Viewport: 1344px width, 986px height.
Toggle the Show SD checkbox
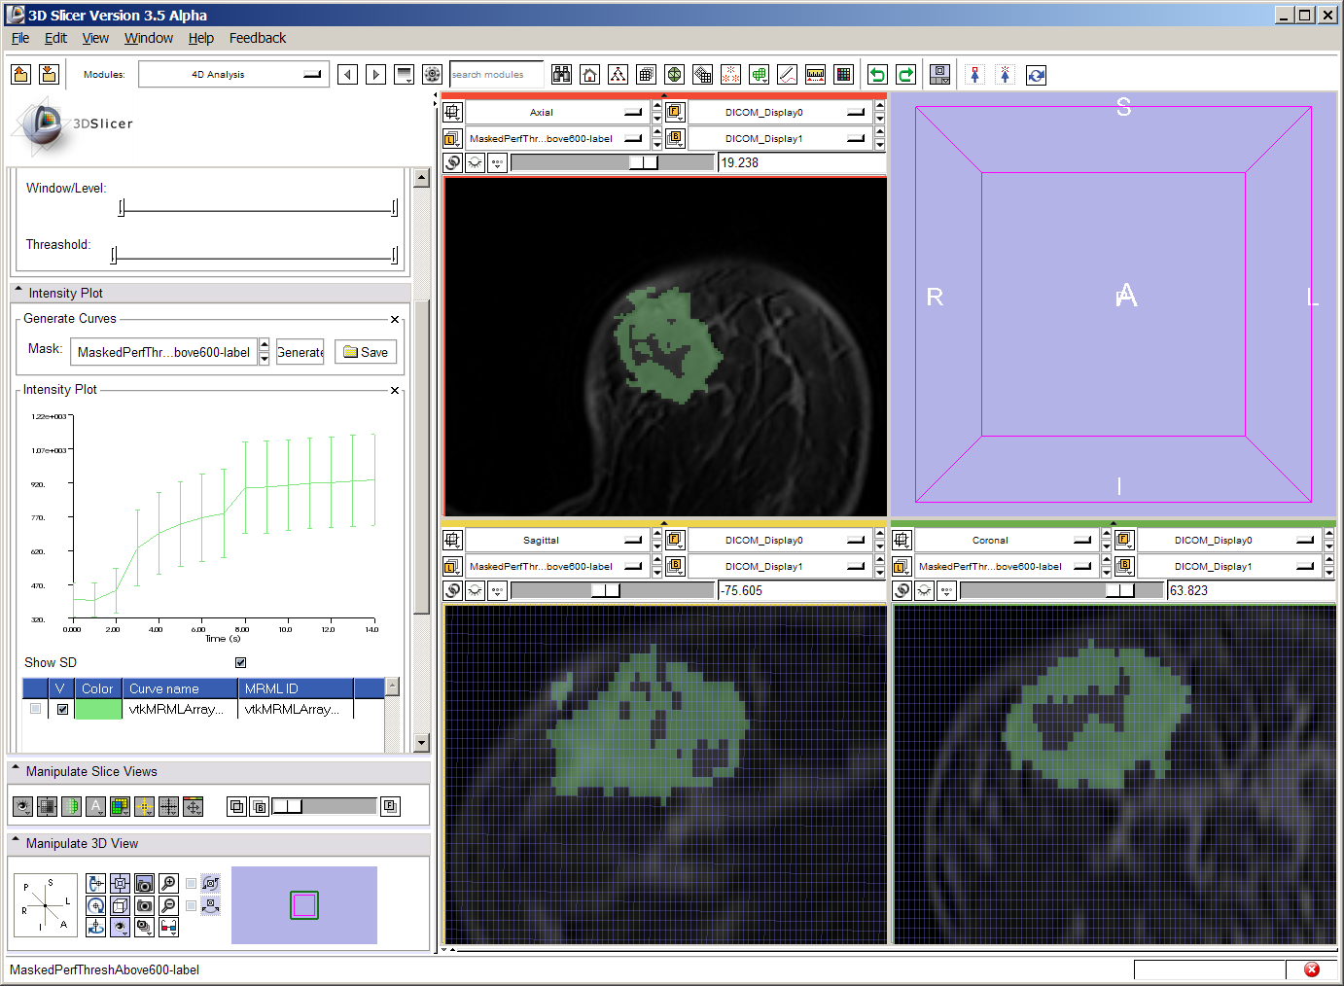tap(241, 662)
